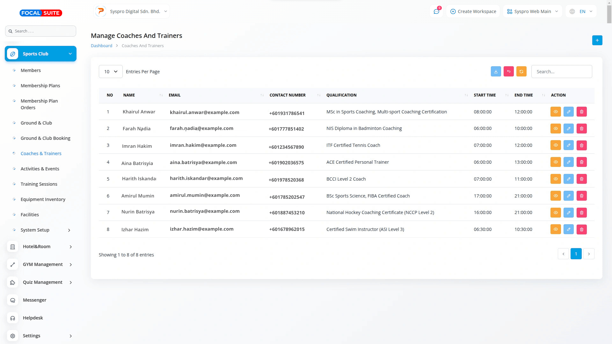Open the entries per page dropdown
Image resolution: width=612 pixels, height=344 pixels.
pyautogui.click(x=111, y=72)
